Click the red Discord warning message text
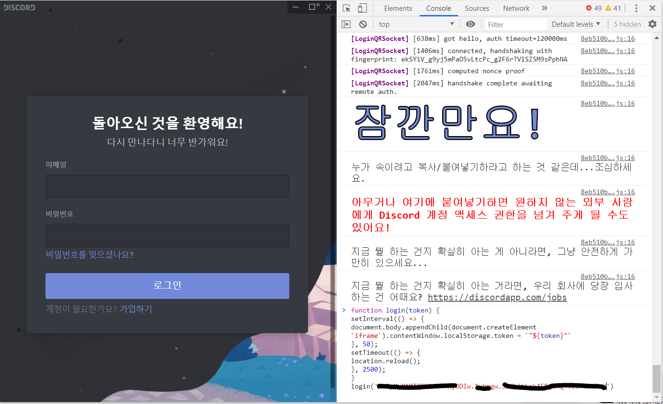The image size is (663, 404). [492, 214]
